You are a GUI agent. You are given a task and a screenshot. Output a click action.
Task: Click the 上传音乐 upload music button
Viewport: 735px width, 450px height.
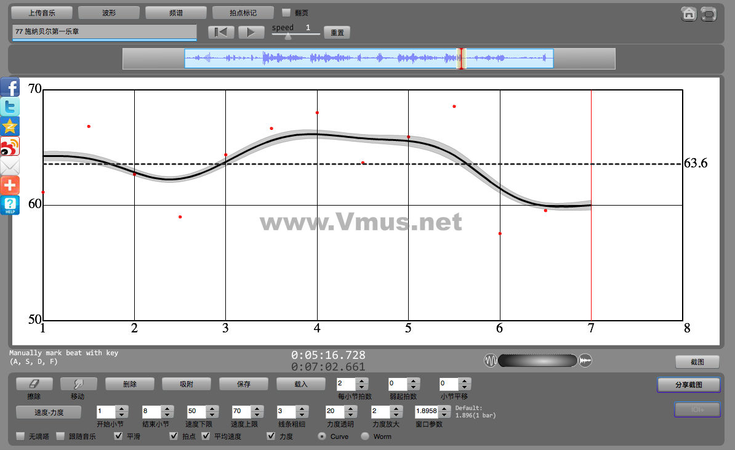pos(42,12)
